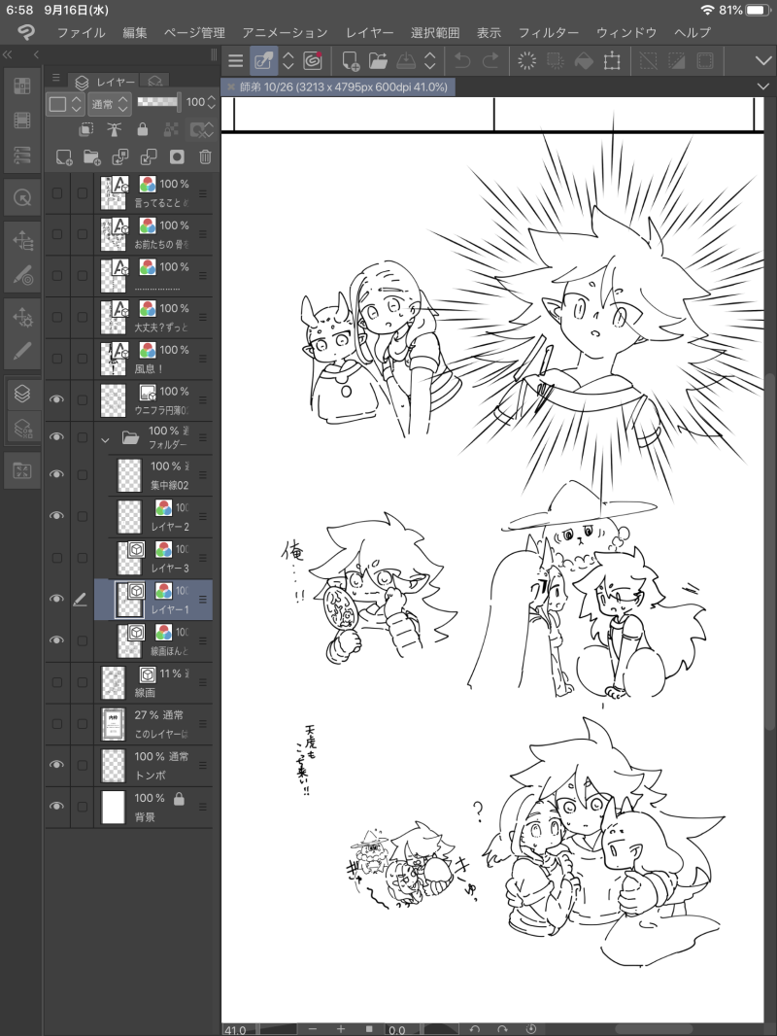Click the fill bucket icon in command bar

click(584, 61)
